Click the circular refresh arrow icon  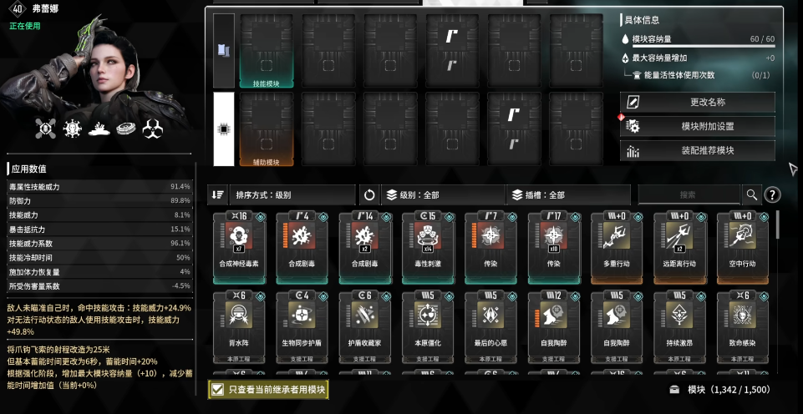tap(369, 195)
